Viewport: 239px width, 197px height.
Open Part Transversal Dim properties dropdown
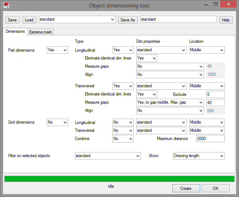tap(161, 86)
